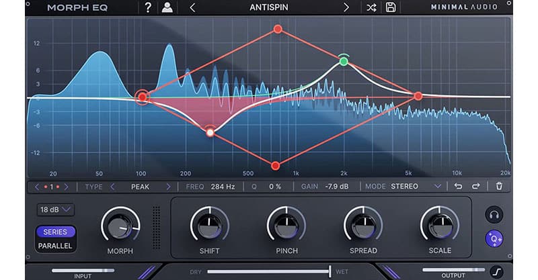Go to next preset arrow
This screenshot has height=280, width=538.
pos(346,7)
